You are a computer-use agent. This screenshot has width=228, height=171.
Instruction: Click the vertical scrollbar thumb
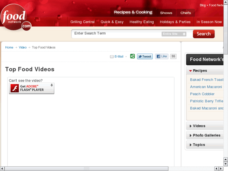225,29
